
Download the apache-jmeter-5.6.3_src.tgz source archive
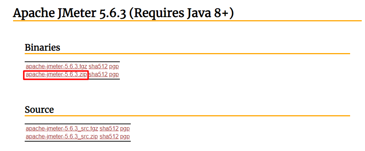click(62, 128)
